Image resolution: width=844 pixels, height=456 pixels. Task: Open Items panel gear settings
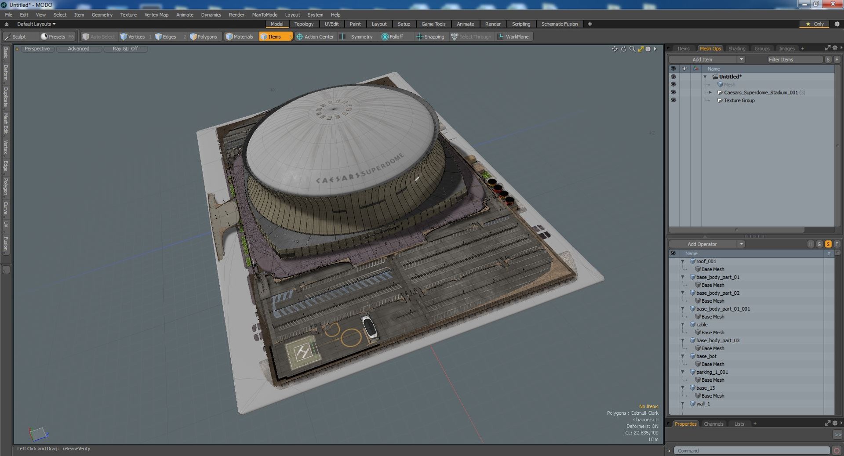tap(835, 48)
